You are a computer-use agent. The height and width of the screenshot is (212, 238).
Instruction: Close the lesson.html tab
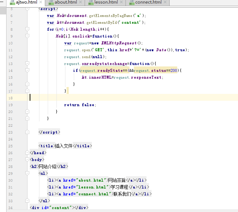pyautogui.click(x=121, y=2)
